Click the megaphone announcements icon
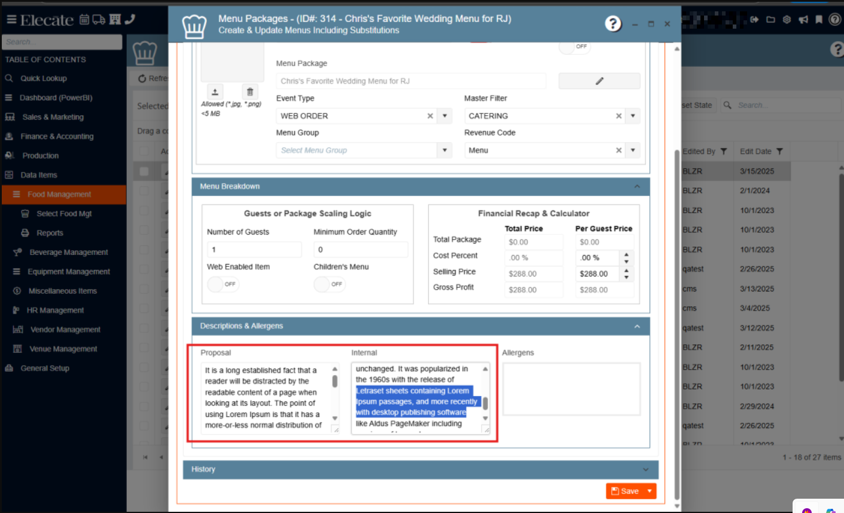The height and width of the screenshot is (513, 844). (x=803, y=20)
